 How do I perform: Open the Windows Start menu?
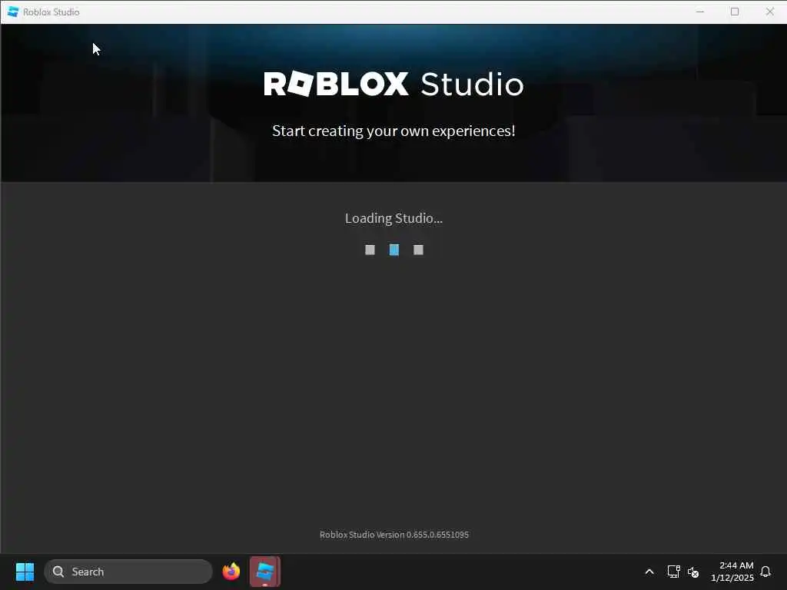click(x=25, y=572)
